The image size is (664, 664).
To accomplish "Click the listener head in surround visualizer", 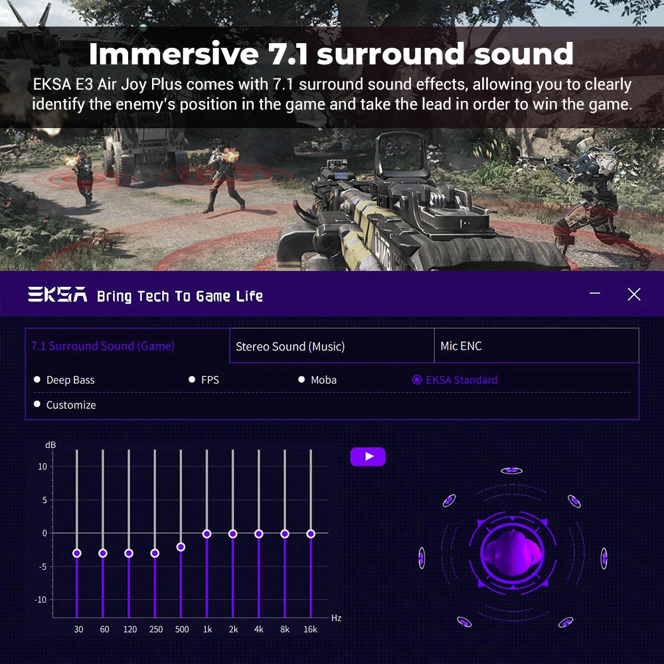I will click(x=512, y=554).
